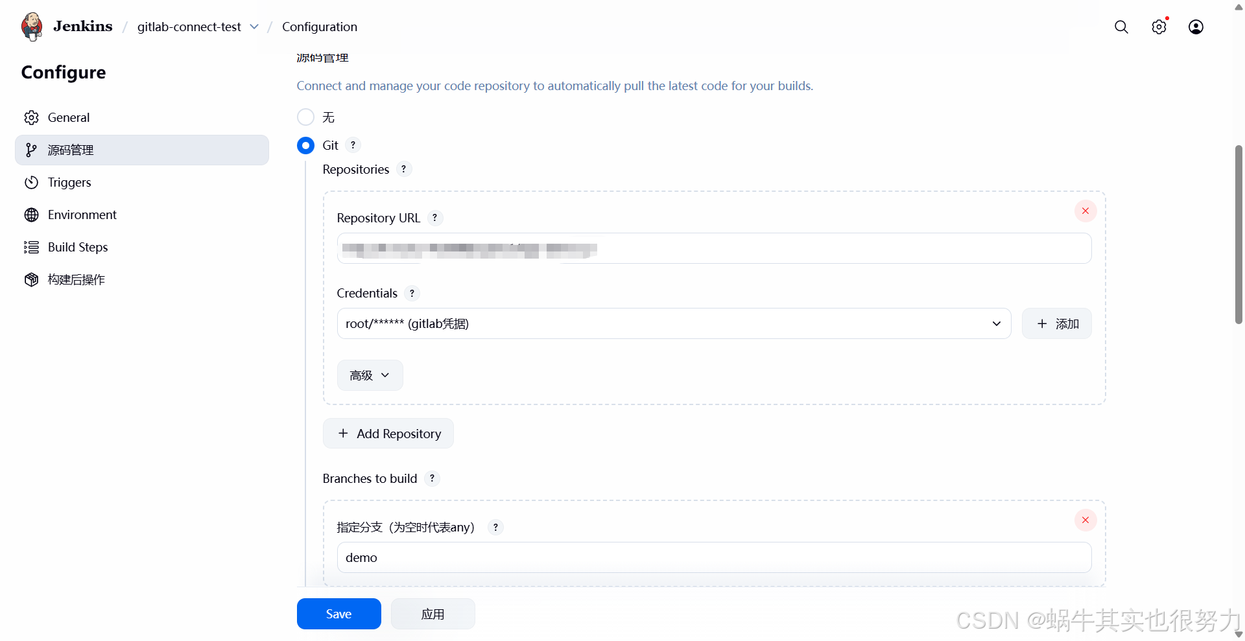Open help for Credentials
Screen dimensions: 1245x641
(412, 293)
